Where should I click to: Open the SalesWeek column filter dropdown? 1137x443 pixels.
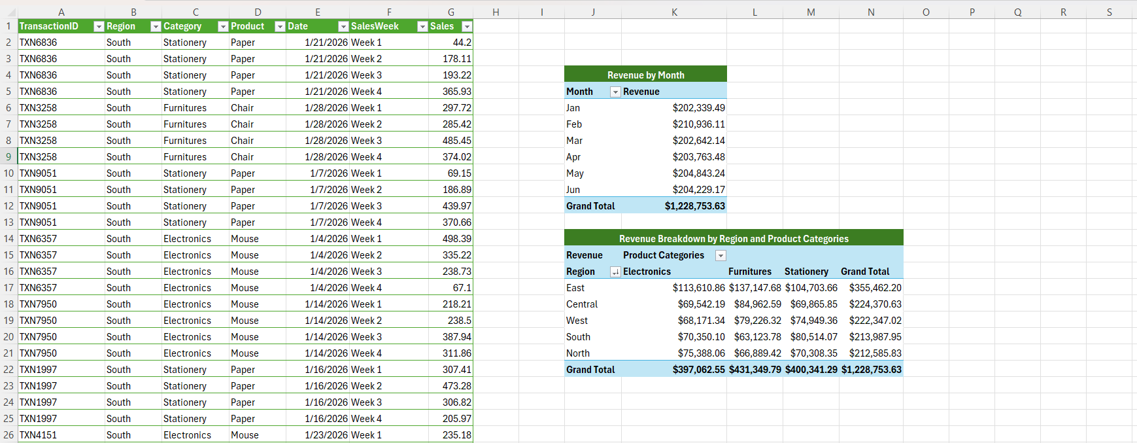click(422, 27)
